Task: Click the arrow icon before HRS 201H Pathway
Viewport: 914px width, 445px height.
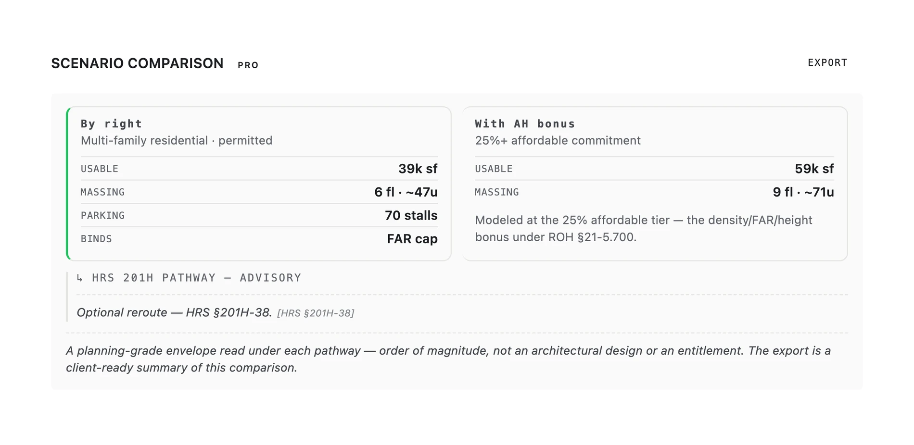Action: point(80,278)
